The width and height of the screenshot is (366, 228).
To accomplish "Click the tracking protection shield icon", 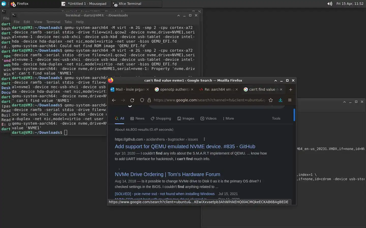I will pyautogui.click(x=142, y=100).
